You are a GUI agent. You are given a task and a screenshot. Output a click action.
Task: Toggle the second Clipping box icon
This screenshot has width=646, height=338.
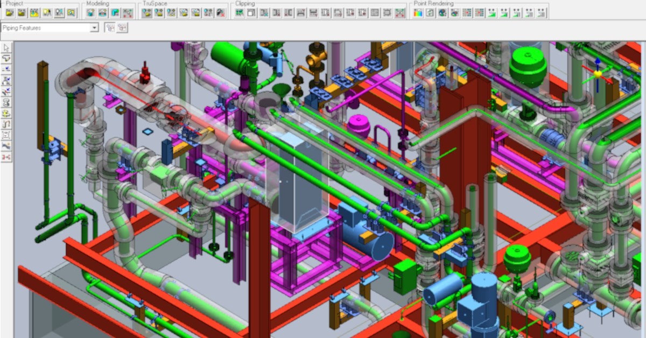pos(251,12)
